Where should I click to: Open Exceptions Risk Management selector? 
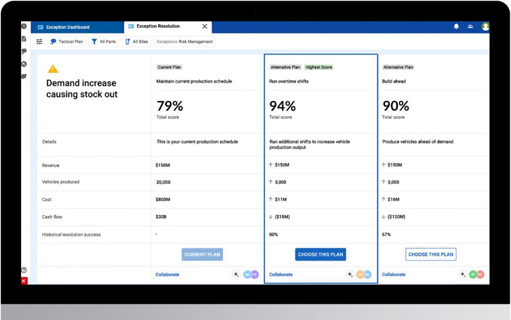coord(184,42)
